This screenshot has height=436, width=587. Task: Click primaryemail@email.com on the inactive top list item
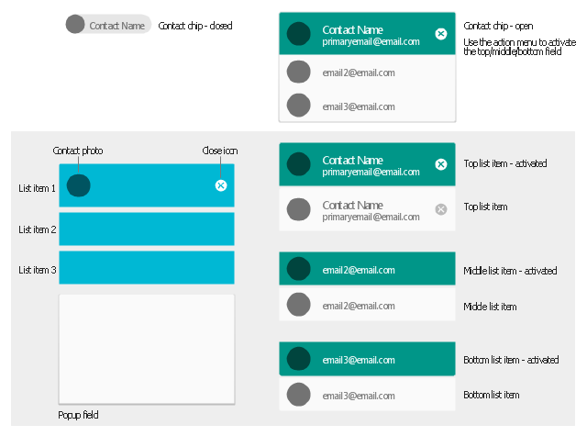coord(371,218)
